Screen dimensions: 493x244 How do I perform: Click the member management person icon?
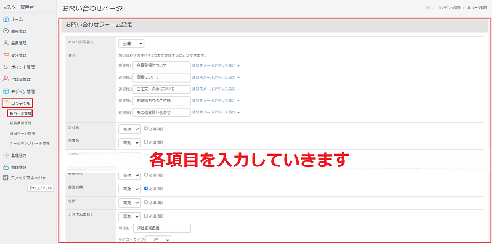[6, 43]
